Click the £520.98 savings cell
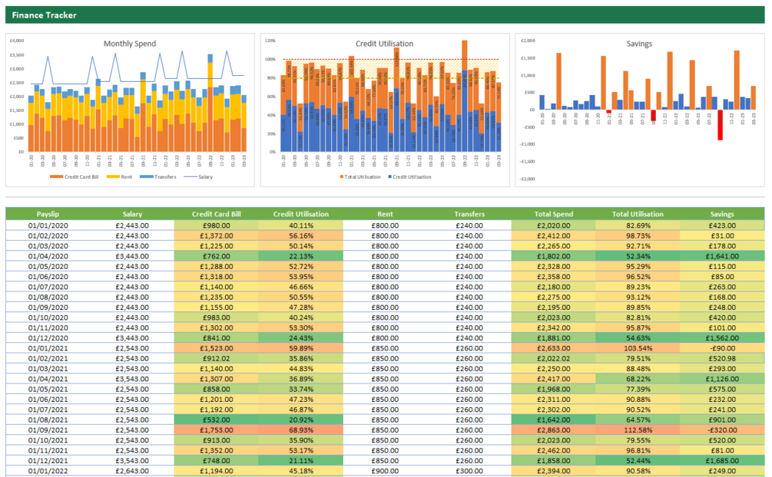Image resolution: width=772 pixels, height=477 pixels. pos(722,358)
